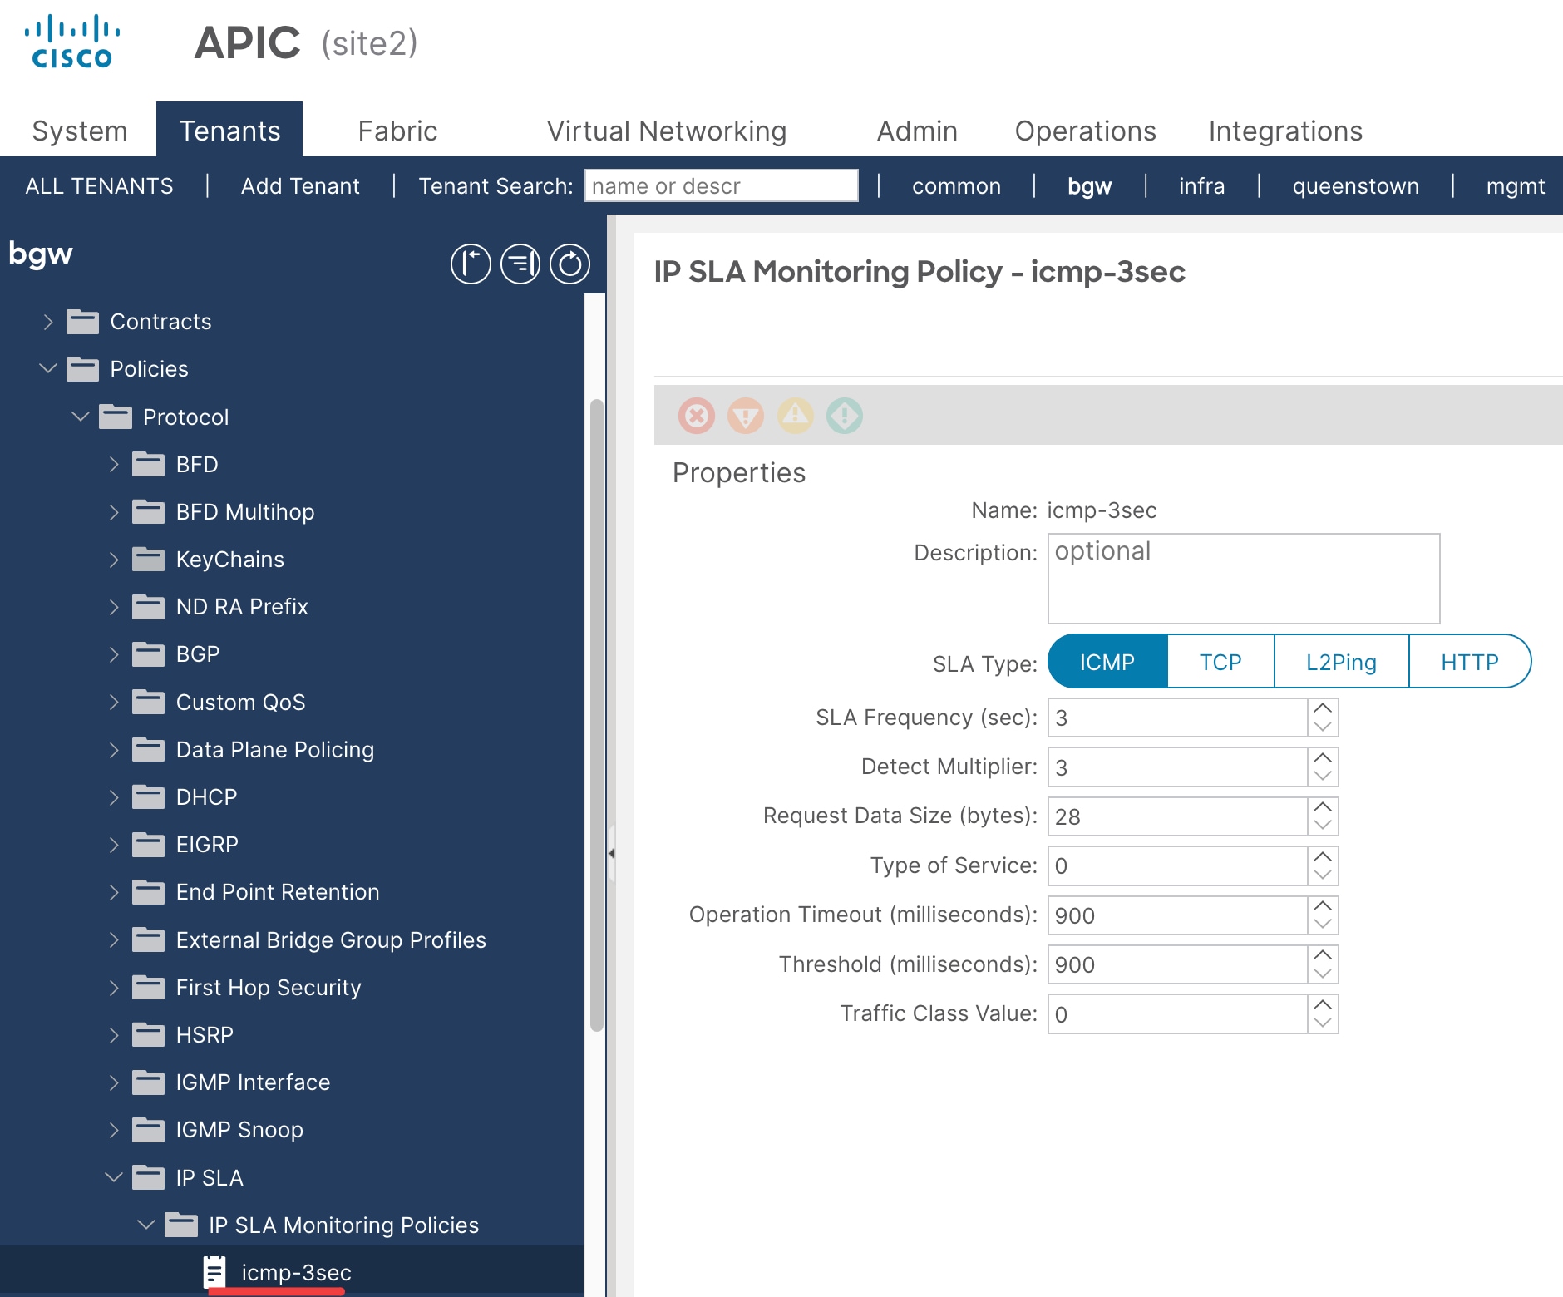Click the Tenant Search input field
Image resolution: width=1563 pixels, height=1297 pixels.
click(721, 185)
